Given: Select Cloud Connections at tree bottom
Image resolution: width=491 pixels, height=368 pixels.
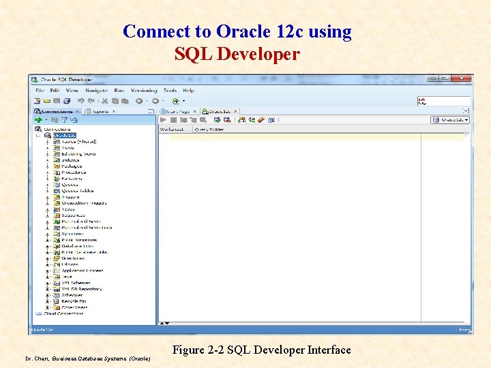Looking at the screenshot, I should [63, 313].
